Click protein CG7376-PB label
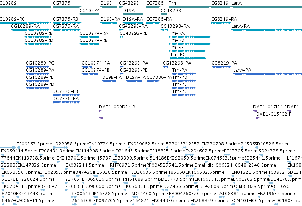 click(x=66, y=91)
